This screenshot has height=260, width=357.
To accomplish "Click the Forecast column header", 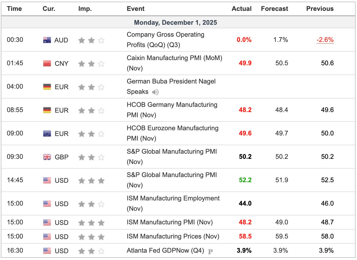I will pyautogui.click(x=274, y=9).
